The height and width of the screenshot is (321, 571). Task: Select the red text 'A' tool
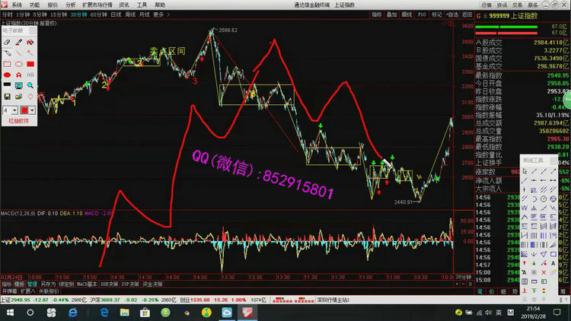point(18,75)
